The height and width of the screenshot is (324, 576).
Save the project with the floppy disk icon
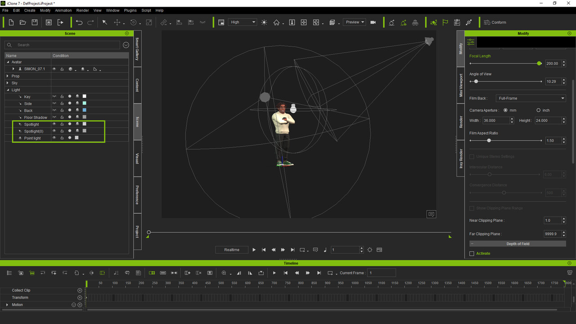[x=34, y=22]
